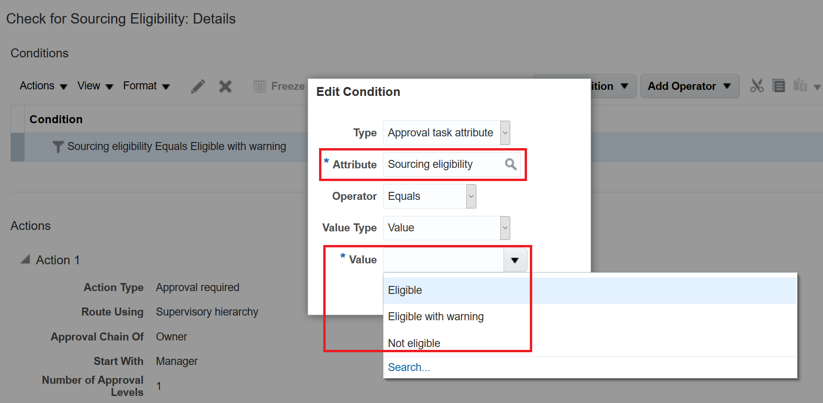Open the Format menu
The image size is (823, 403).
click(146, 86)
